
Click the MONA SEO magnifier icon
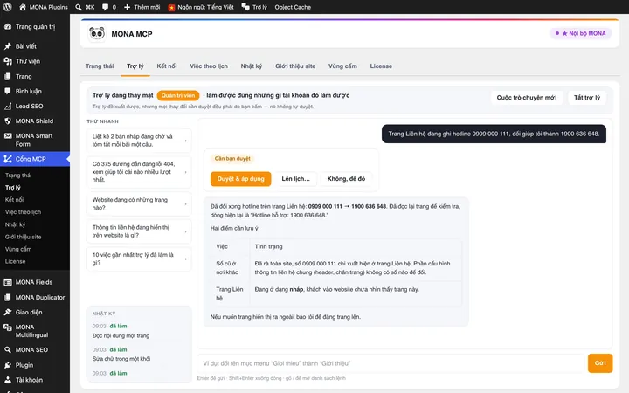[8, 349]
